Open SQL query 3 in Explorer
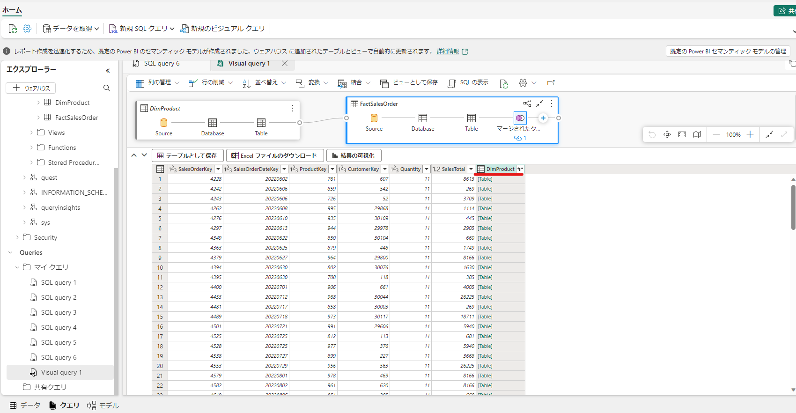Screen dimensions: 796x413 [59, 312]
